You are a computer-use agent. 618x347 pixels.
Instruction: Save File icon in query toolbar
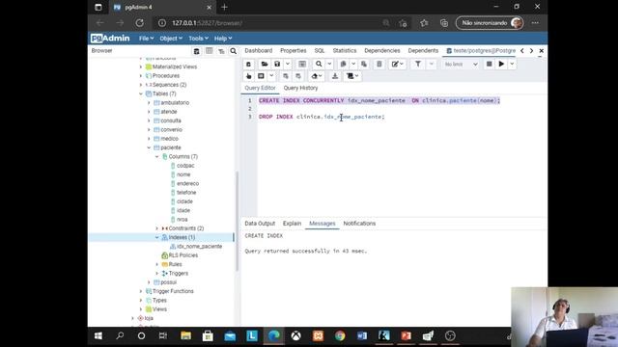click(x=277, y=65)
